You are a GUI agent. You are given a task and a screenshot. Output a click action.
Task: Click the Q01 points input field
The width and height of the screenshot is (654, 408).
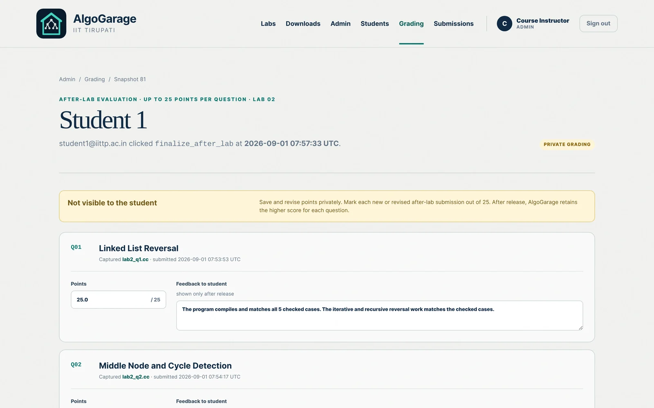coord(119,299)
